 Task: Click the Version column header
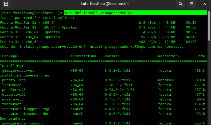112,56
